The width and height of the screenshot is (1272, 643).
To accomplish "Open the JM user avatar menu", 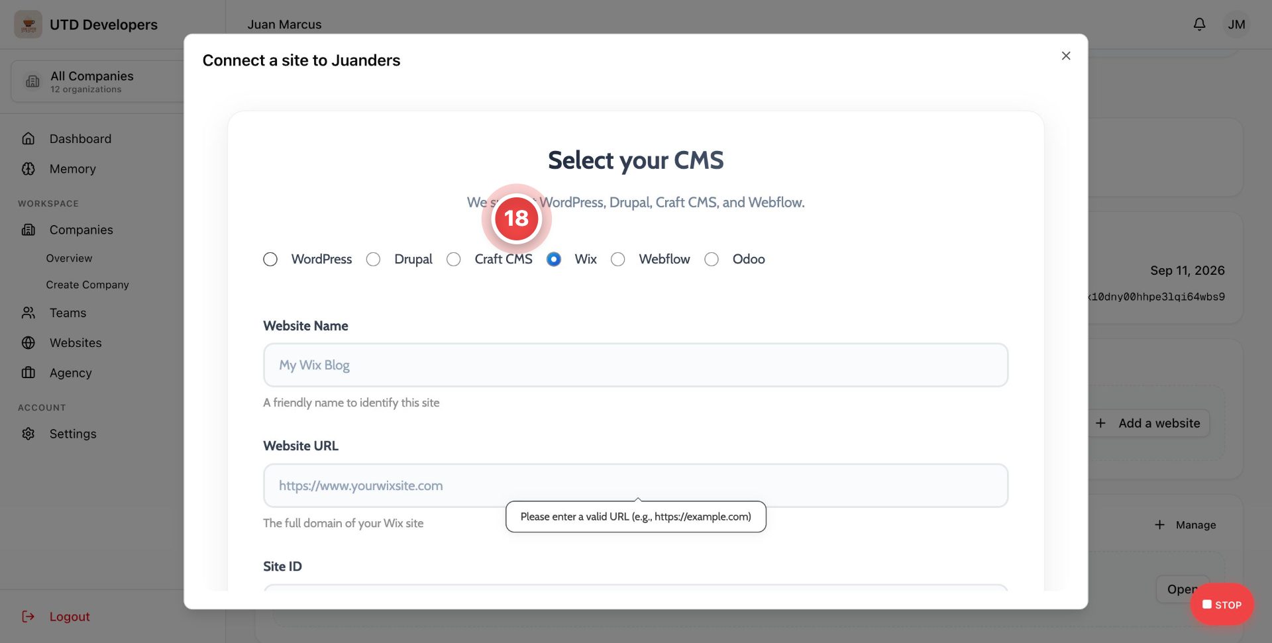I will [x=1236, y=25].
